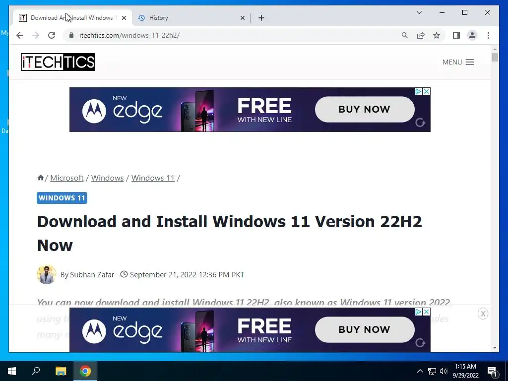508x381 pixels.
Task: Click the article title heading
Action: [229, 233]
